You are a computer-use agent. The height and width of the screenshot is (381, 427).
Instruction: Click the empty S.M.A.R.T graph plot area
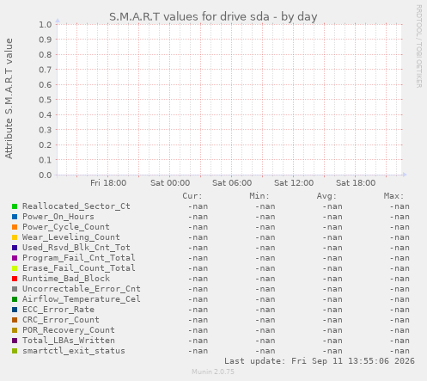pyautogui.click(x=229, y=100)
